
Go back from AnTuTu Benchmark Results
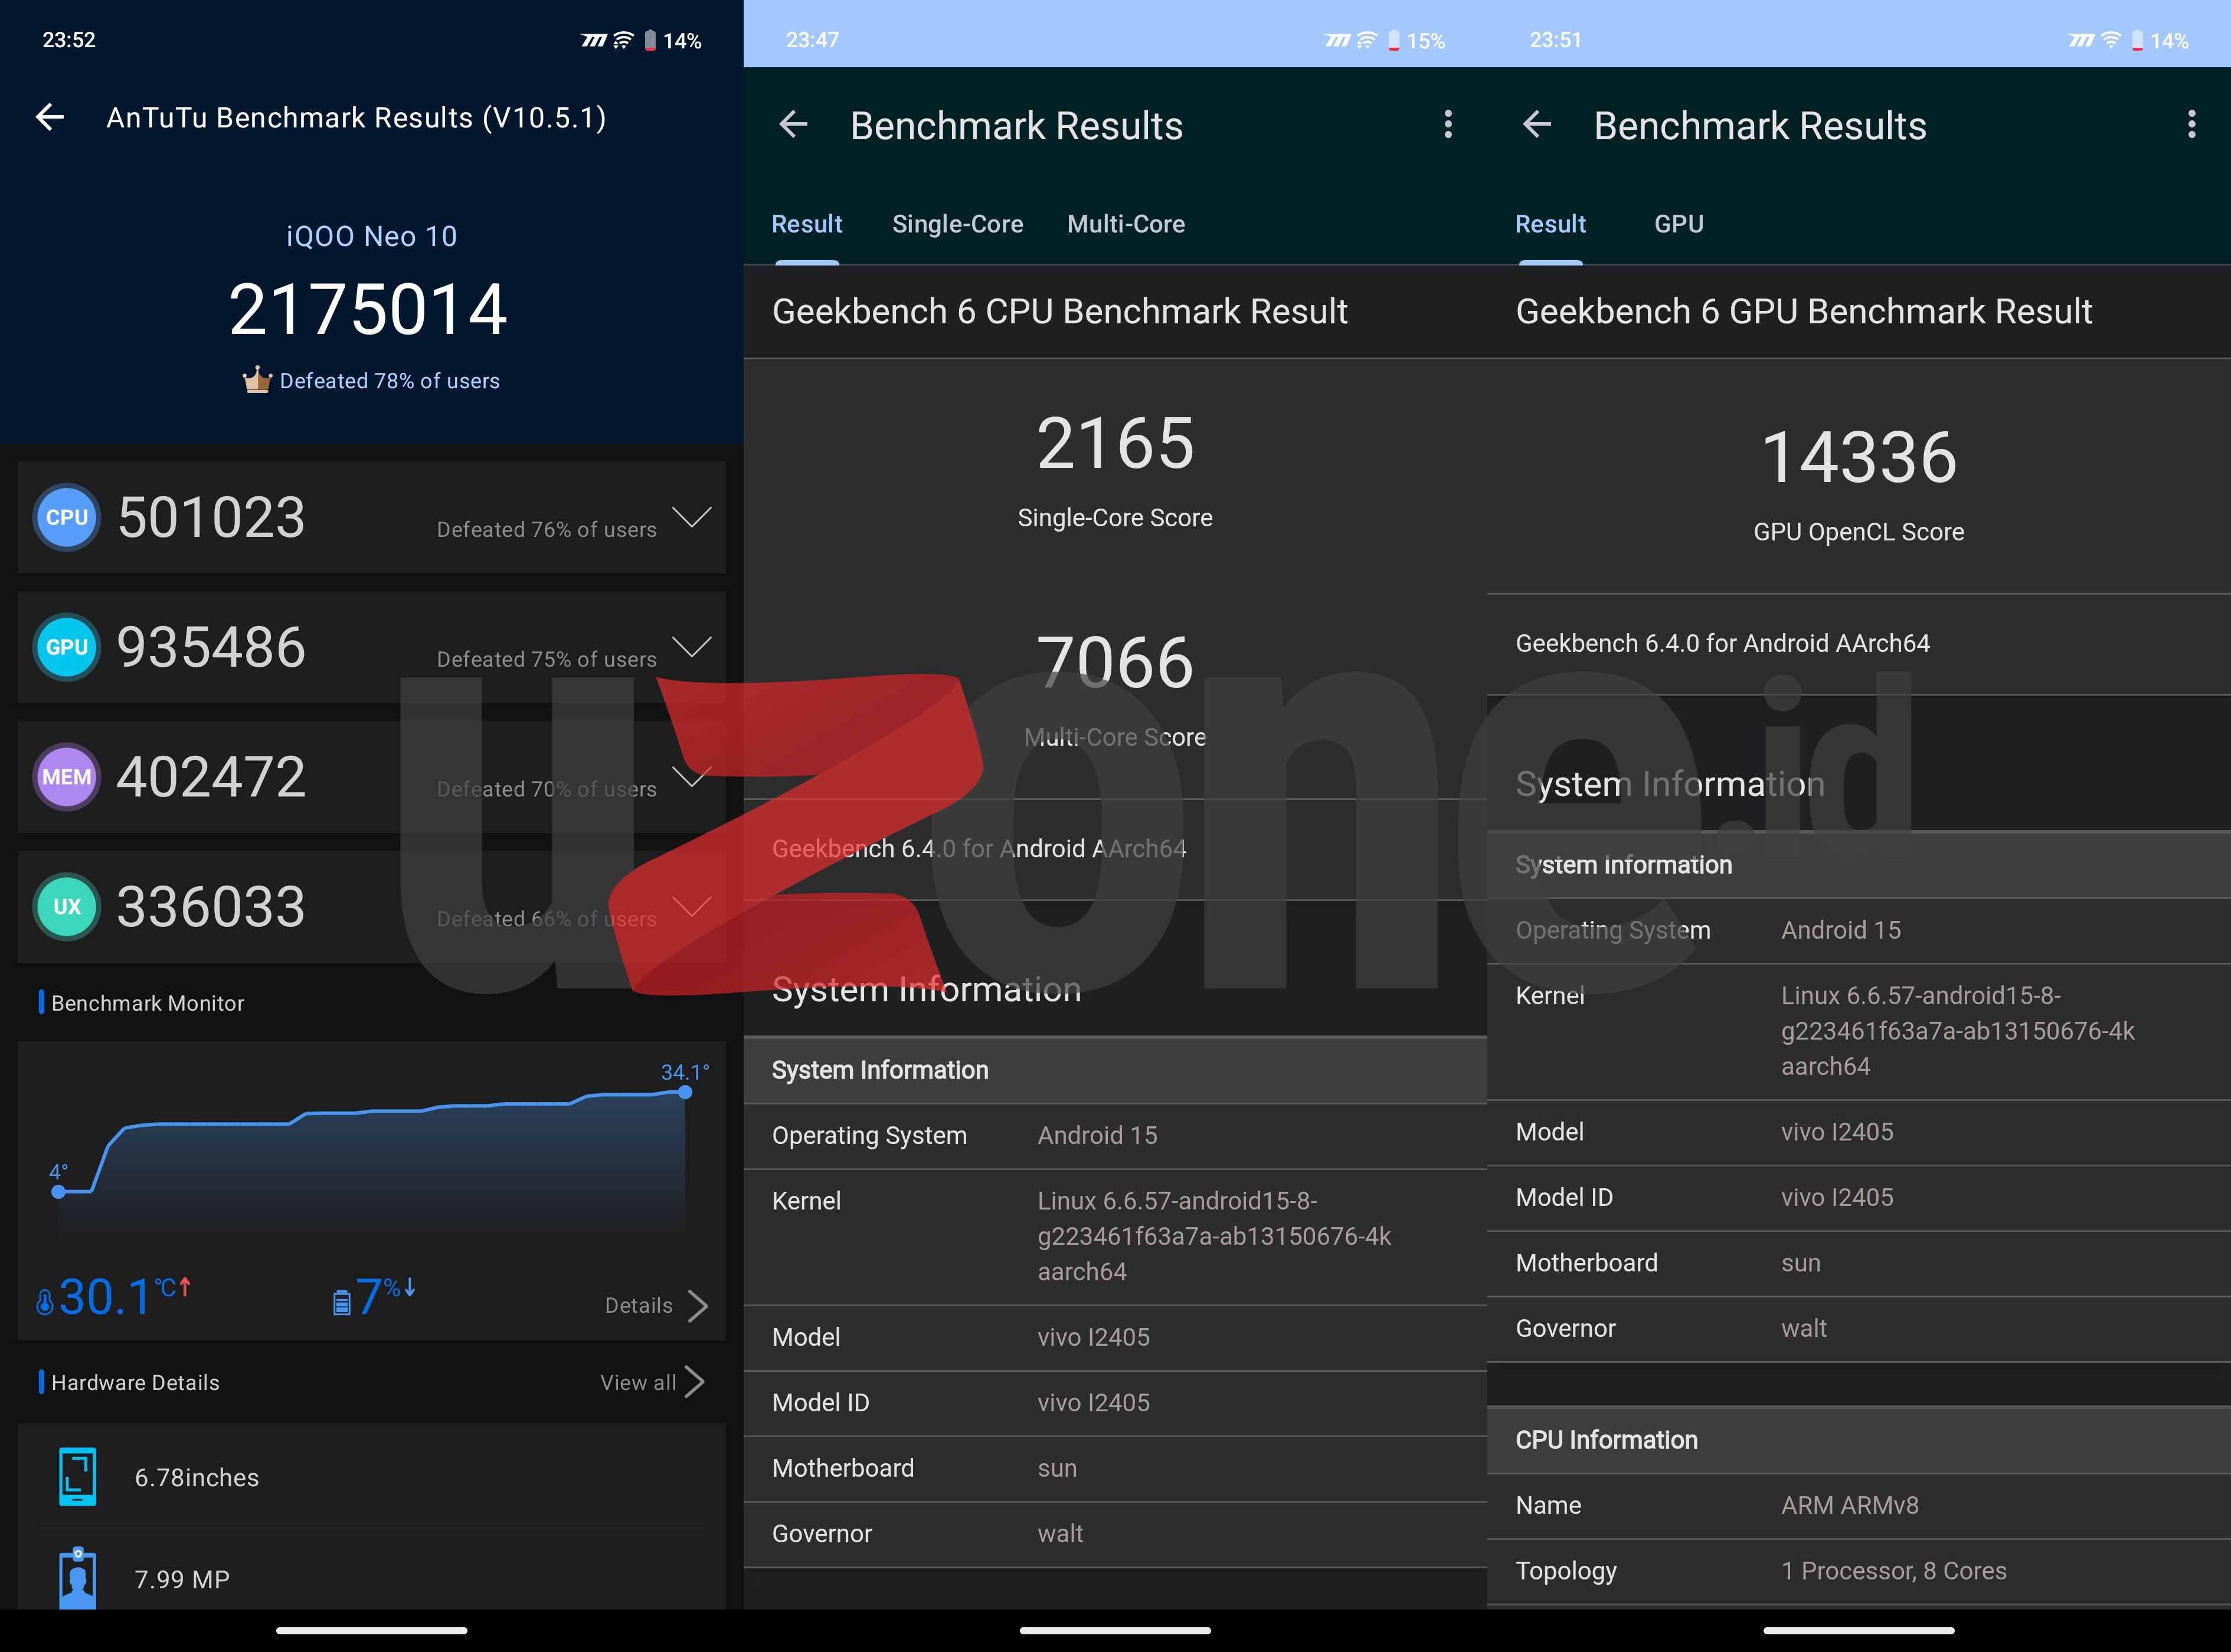point(50,118)
